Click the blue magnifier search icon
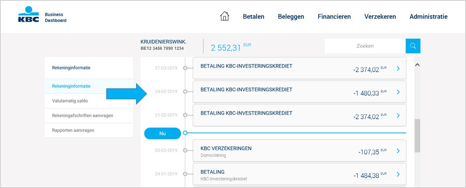Viewport: 466px width, 188px height. pyautogui.click(x=413, y=46)
